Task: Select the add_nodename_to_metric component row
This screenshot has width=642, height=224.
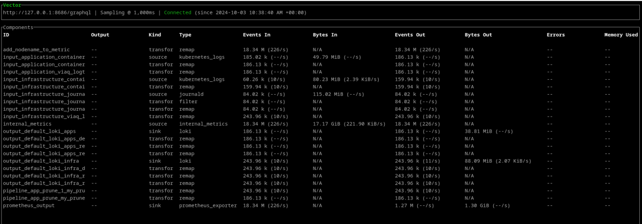Action: pos(321,49)
